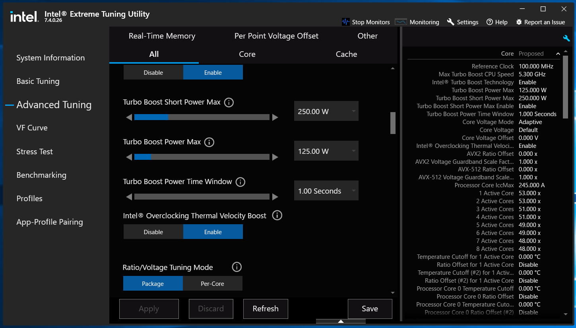Click the tuning panel scroll up arrow
576x328 pixels.
393,69
